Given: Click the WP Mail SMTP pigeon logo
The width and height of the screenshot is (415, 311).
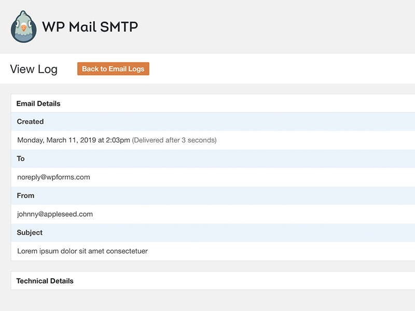Looking at the screenshot, I should click(24, 26).
